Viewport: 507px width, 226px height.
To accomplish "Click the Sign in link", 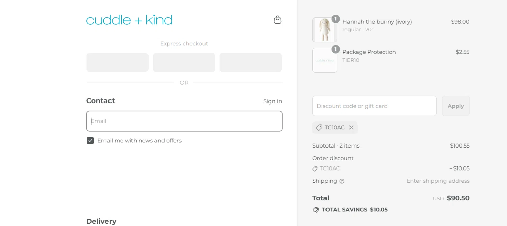I will pyautogui.click(x=272, y=101).
